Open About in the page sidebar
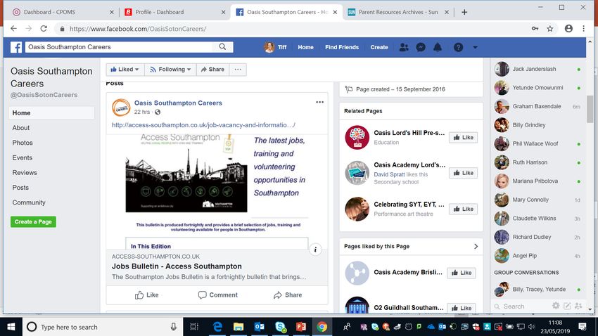 [21, 128]
